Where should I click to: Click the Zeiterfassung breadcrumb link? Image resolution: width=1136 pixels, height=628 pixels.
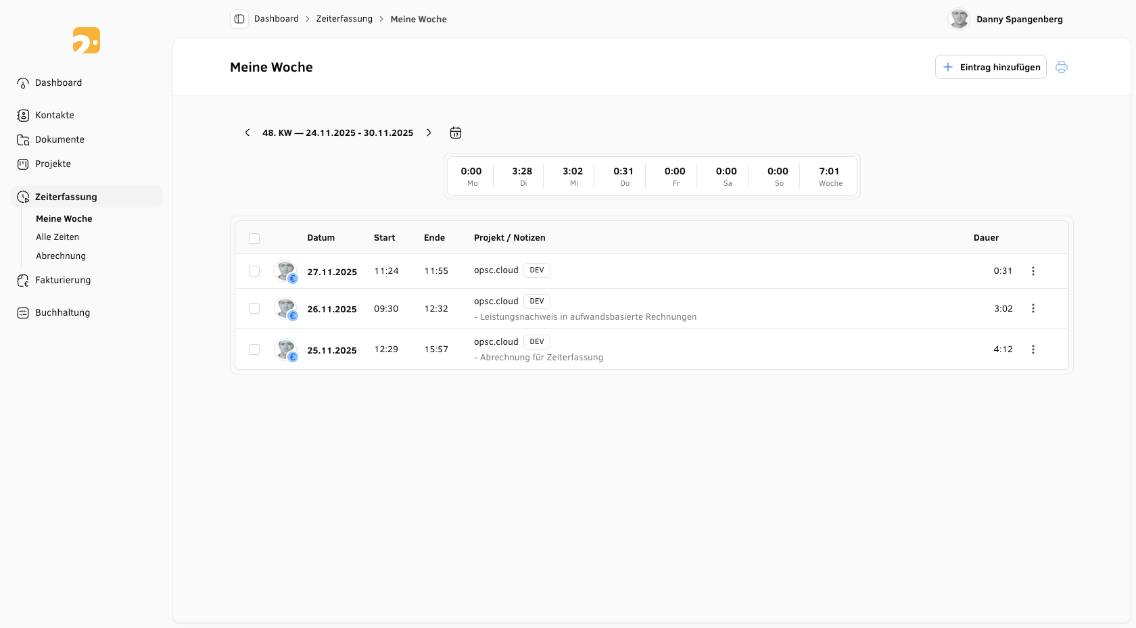point(344,19)
